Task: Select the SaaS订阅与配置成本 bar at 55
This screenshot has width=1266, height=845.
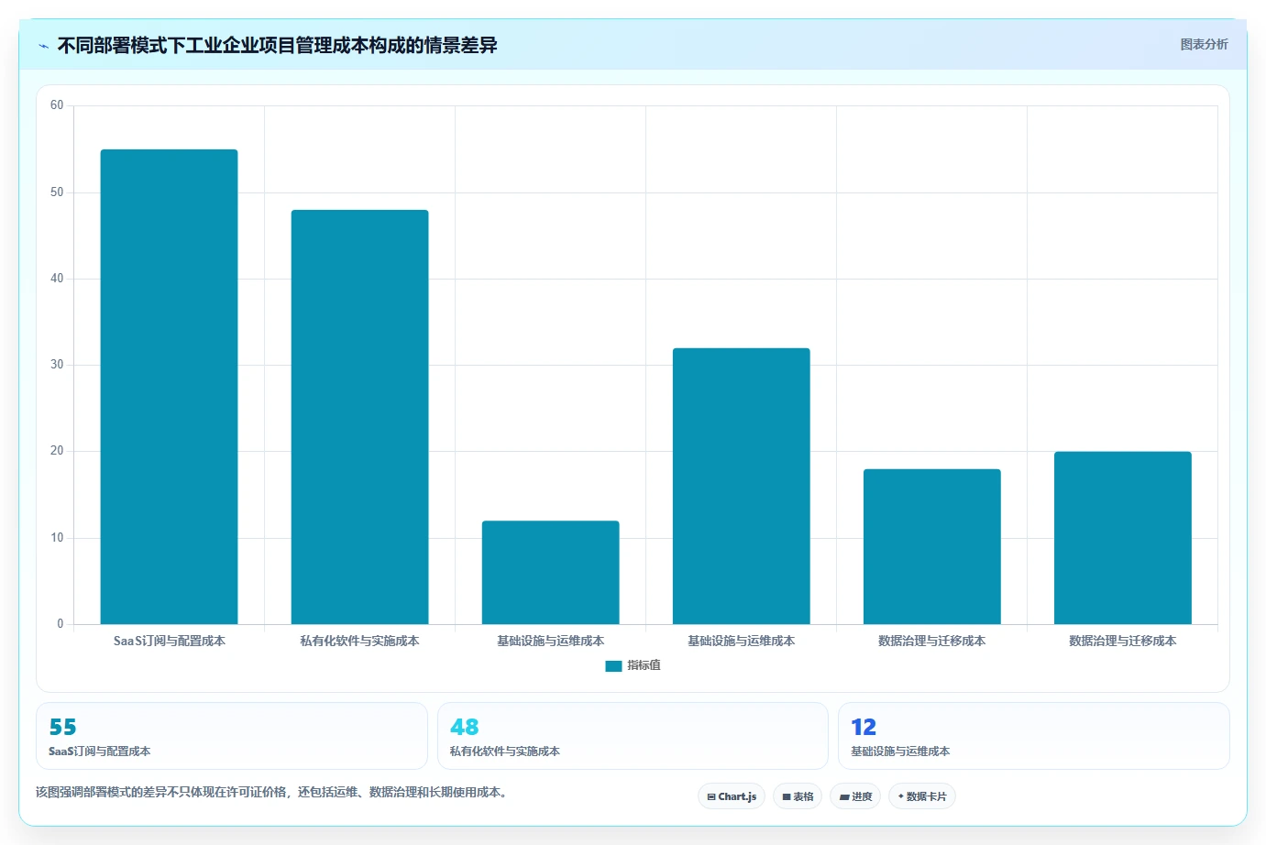Action: (169, 387)
